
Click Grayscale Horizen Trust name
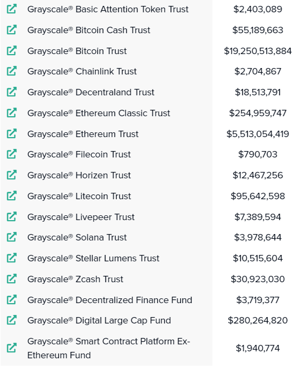[x=79, y=175]
